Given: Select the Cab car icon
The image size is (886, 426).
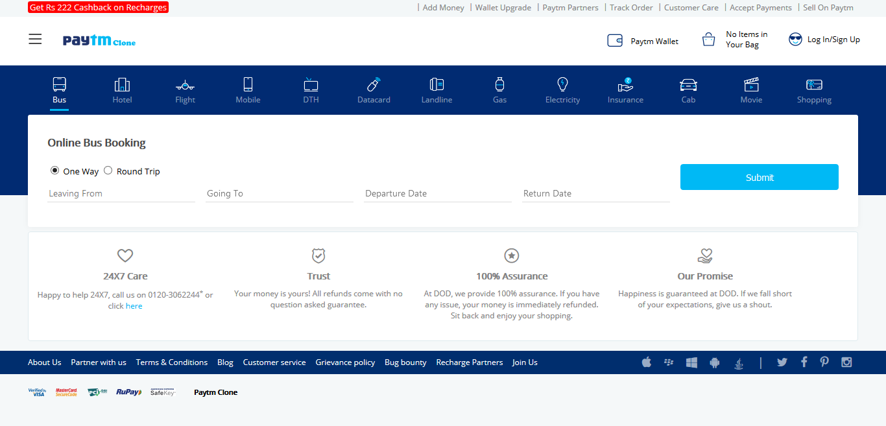Looking at the screenshot, I should [688, 85].
